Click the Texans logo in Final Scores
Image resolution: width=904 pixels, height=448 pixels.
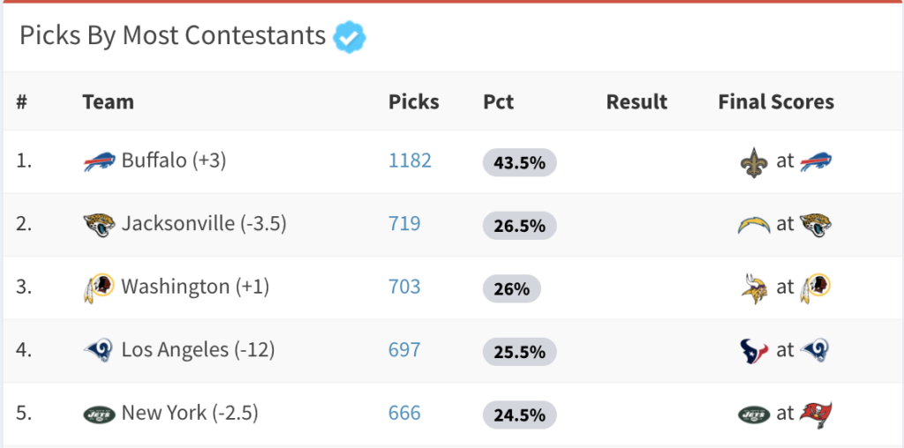(754, 352)
